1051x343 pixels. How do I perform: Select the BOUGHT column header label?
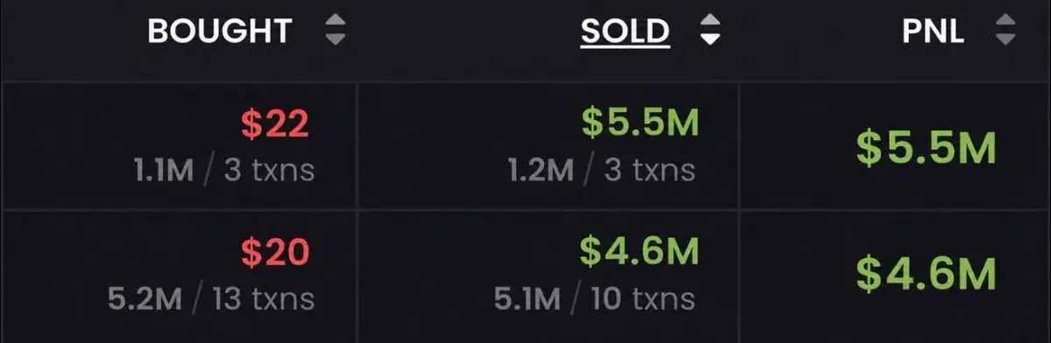pos(219,32)
